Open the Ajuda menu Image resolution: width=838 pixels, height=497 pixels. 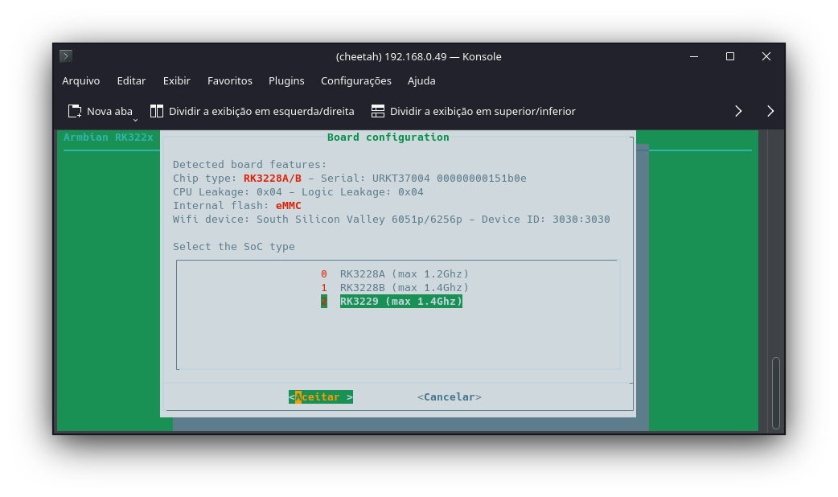(421, 80)
